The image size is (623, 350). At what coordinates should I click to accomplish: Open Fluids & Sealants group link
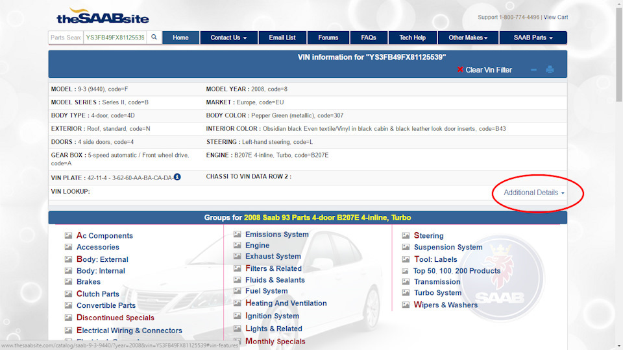coord(275,280)
